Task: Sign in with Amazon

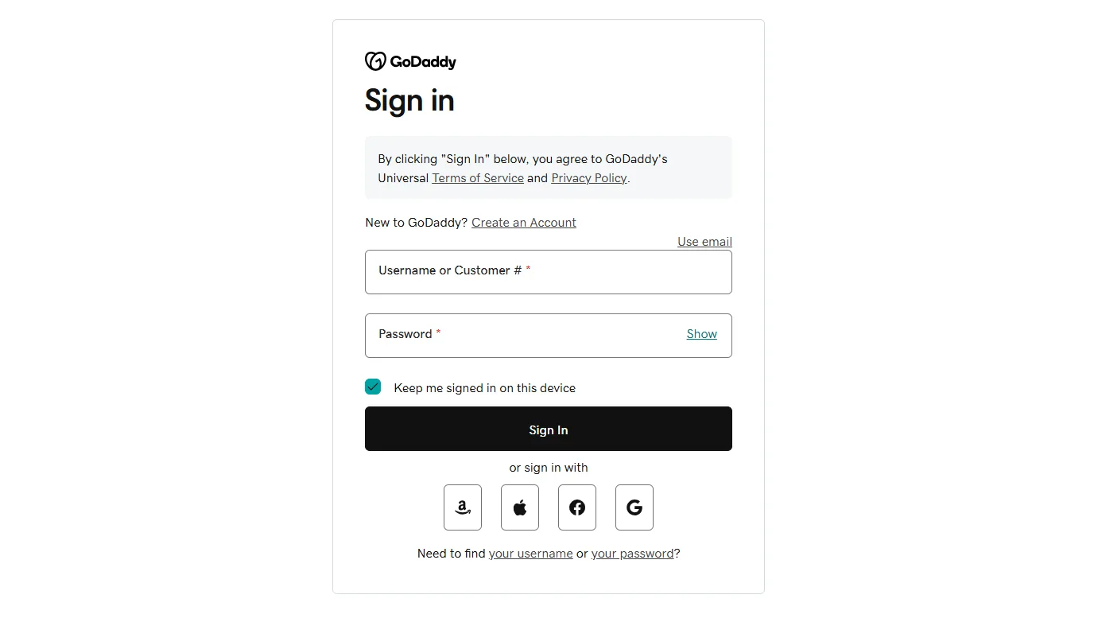Action: pyautogui.click(x=463, y=507)
